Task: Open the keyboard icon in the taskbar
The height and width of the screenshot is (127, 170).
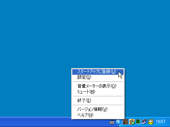Action: 112,122
